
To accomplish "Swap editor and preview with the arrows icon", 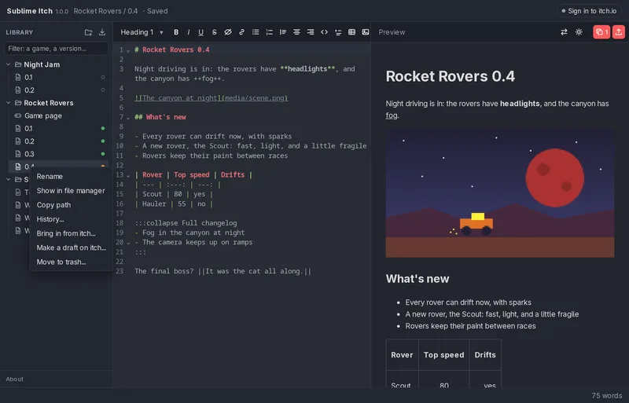I will [564, 32].
